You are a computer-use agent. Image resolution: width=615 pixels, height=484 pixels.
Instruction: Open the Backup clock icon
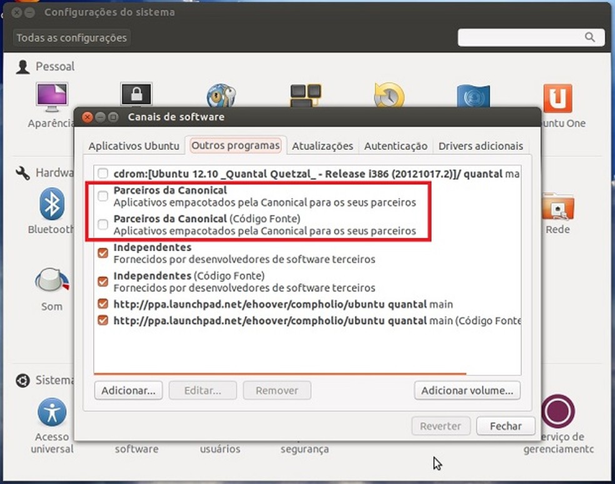tap(389, 95)
